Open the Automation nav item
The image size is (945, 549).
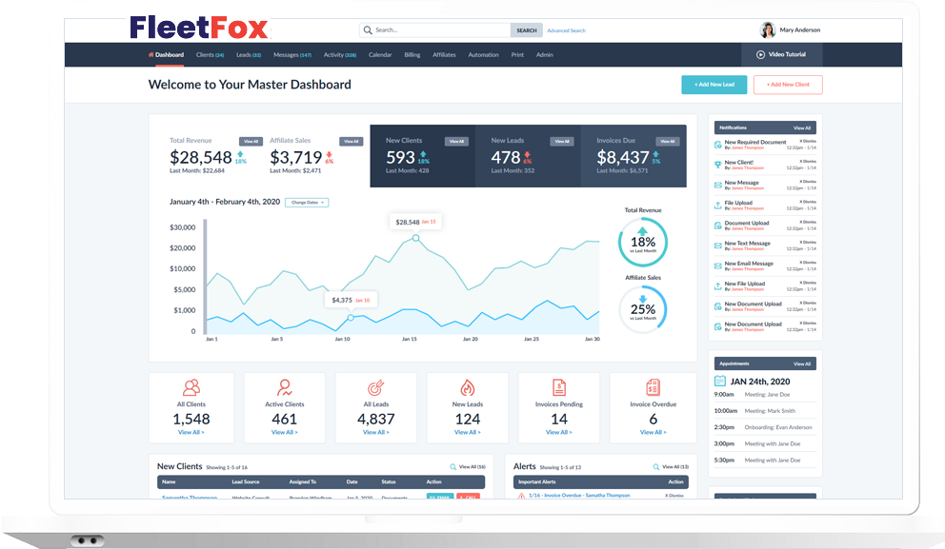pyautogui.click(x=483, y=55)
